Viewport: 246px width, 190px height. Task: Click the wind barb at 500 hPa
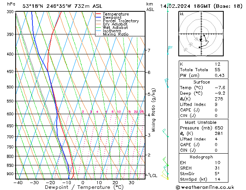tap(167, 83)
